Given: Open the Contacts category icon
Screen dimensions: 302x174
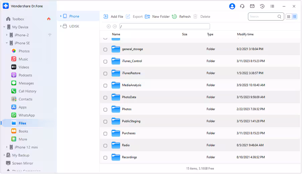Looking at the screenshot, I should point(14,99).
